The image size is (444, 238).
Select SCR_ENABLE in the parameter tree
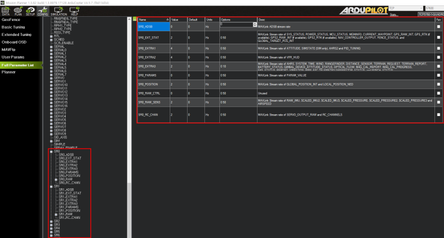tap(64, 43)
